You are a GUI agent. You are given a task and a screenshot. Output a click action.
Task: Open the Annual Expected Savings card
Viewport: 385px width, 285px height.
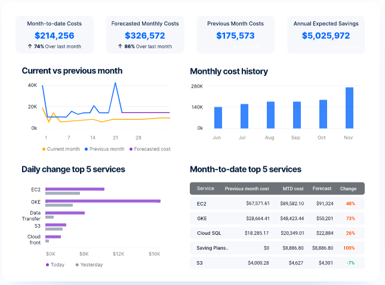pyautogui.click(x=326, y=35)
